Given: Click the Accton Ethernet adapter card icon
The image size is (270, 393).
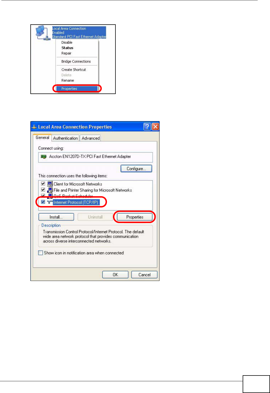Looking at the screenshot, I should 43,157.
